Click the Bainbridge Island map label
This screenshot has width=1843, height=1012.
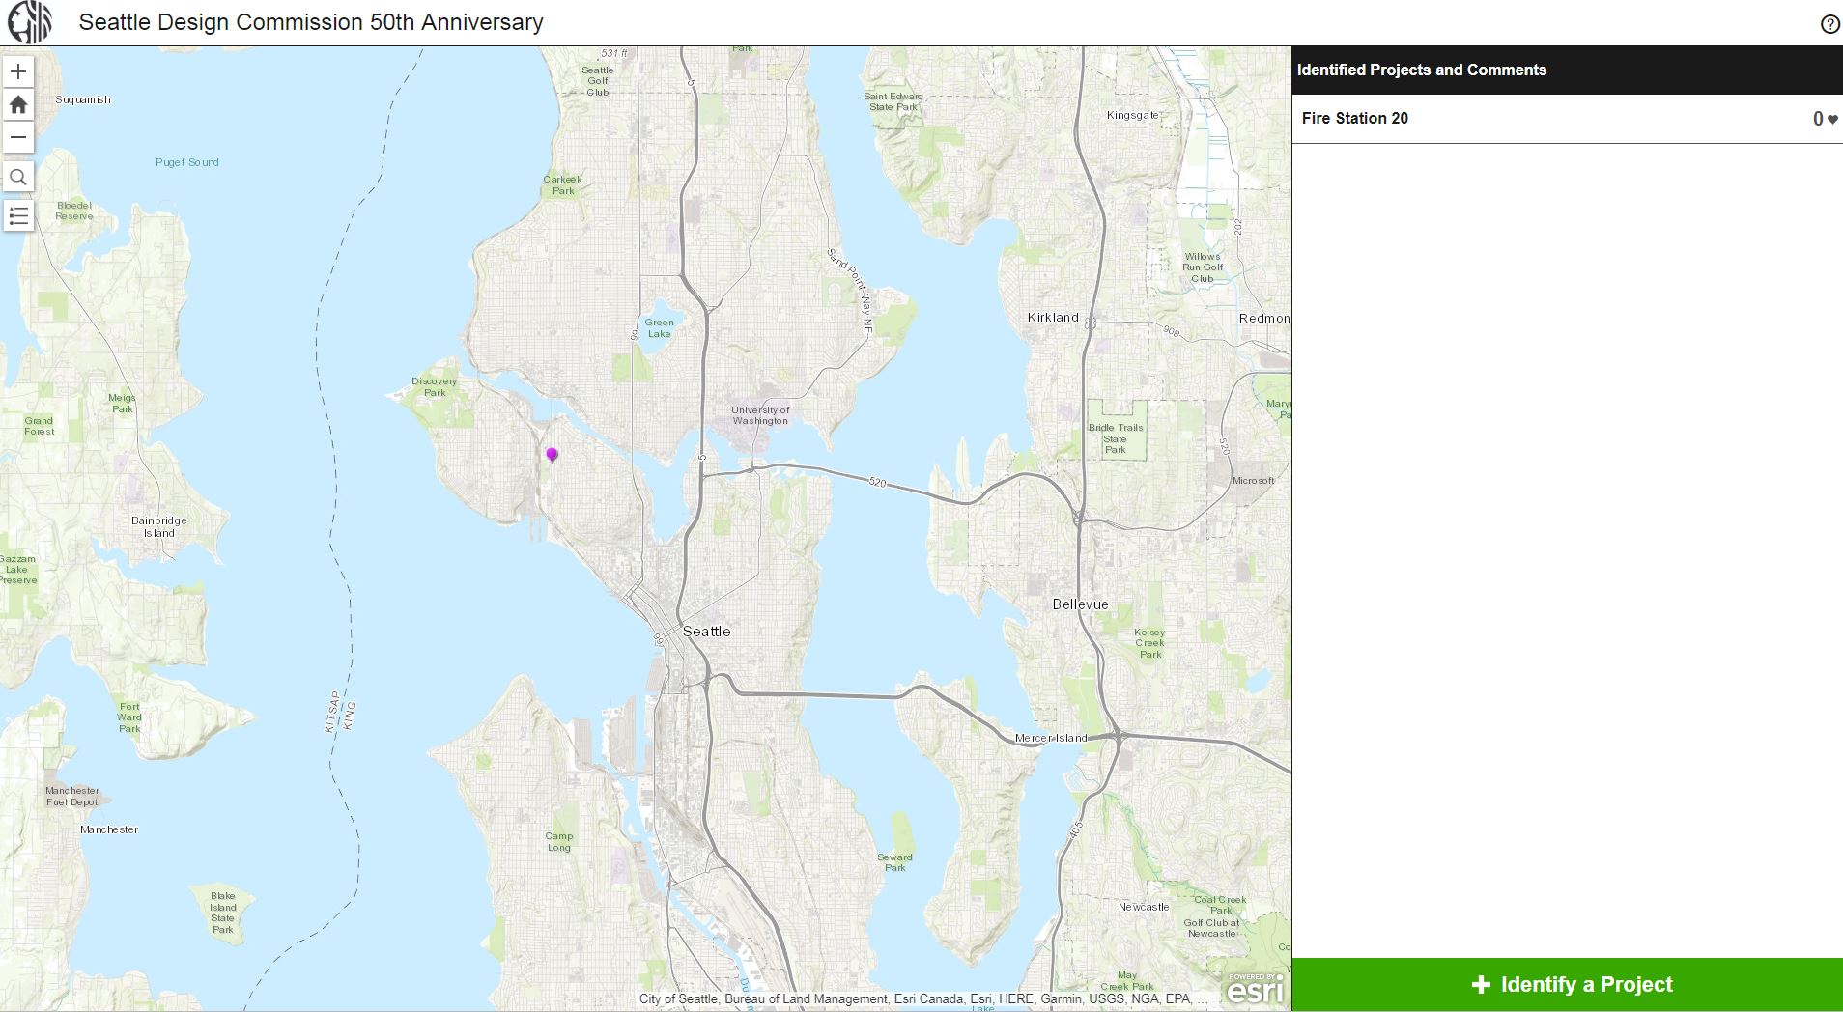[x=159, y=526]
